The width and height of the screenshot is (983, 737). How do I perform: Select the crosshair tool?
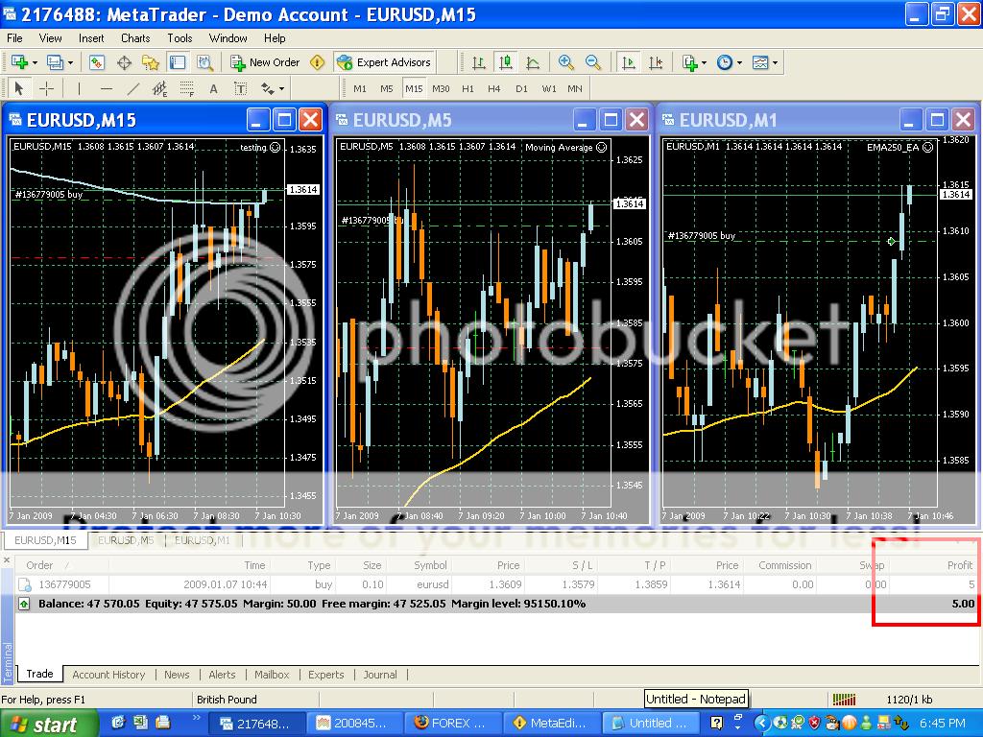click(x=46, y=88)
